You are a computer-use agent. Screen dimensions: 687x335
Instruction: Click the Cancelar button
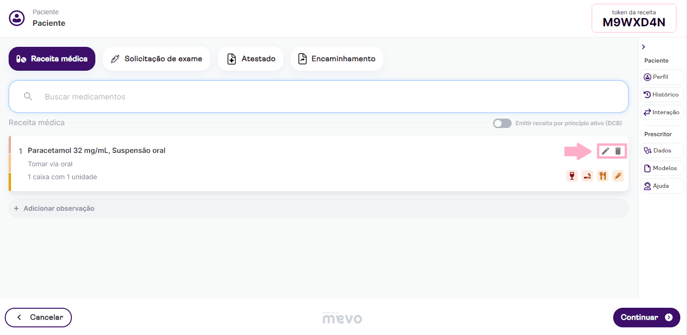click(x=38, y=317)
